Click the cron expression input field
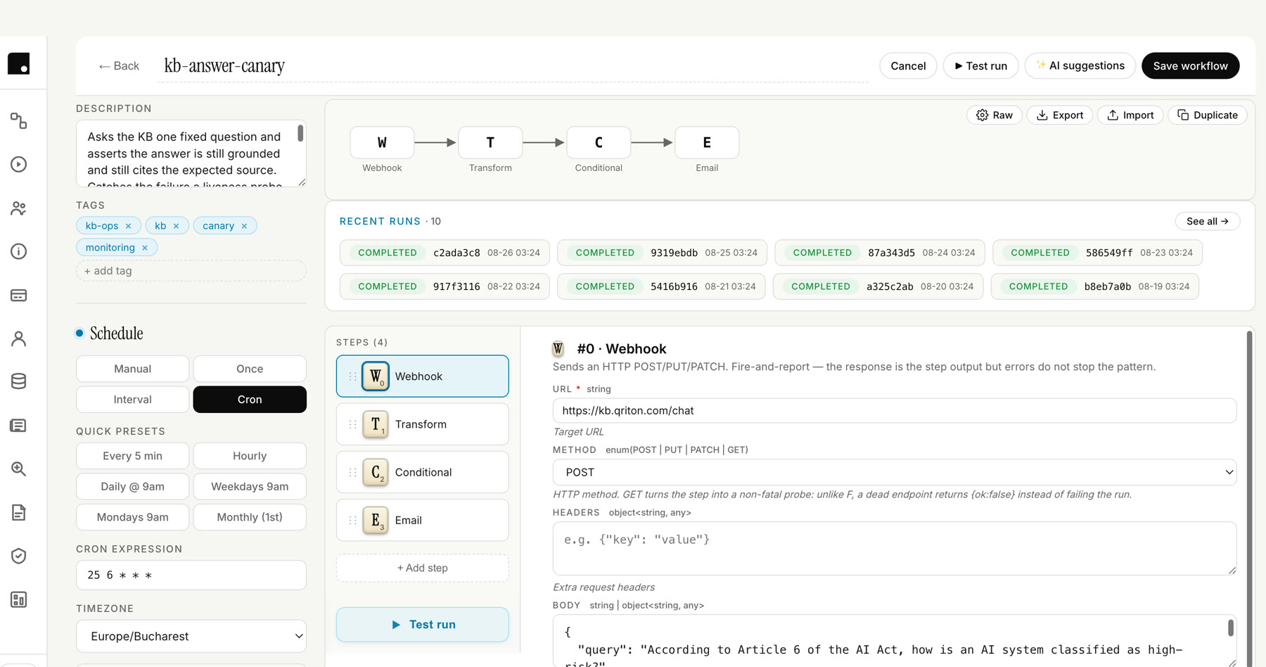The width and height of the screenshot is (1266, 667). pos(191,575)
